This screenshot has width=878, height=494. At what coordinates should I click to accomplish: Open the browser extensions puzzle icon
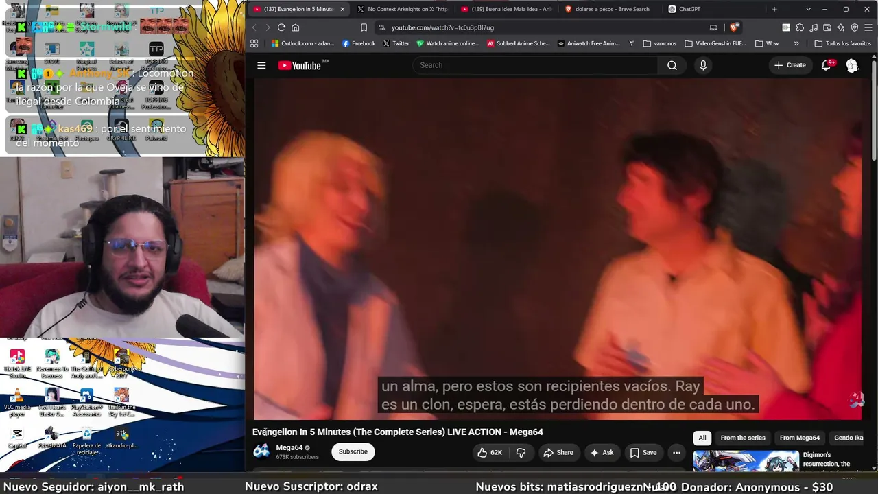click(800, 27)
